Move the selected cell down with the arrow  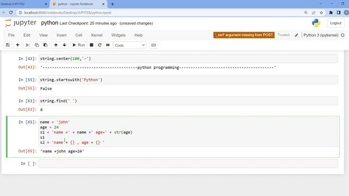pos(64,45)
